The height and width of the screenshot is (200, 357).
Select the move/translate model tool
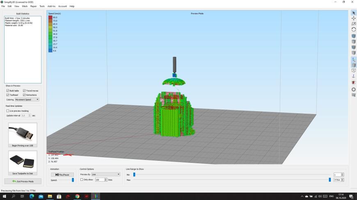pos(354,18)
